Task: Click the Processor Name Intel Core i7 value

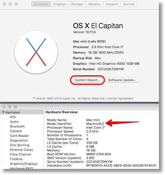Action: click(95, 127)
